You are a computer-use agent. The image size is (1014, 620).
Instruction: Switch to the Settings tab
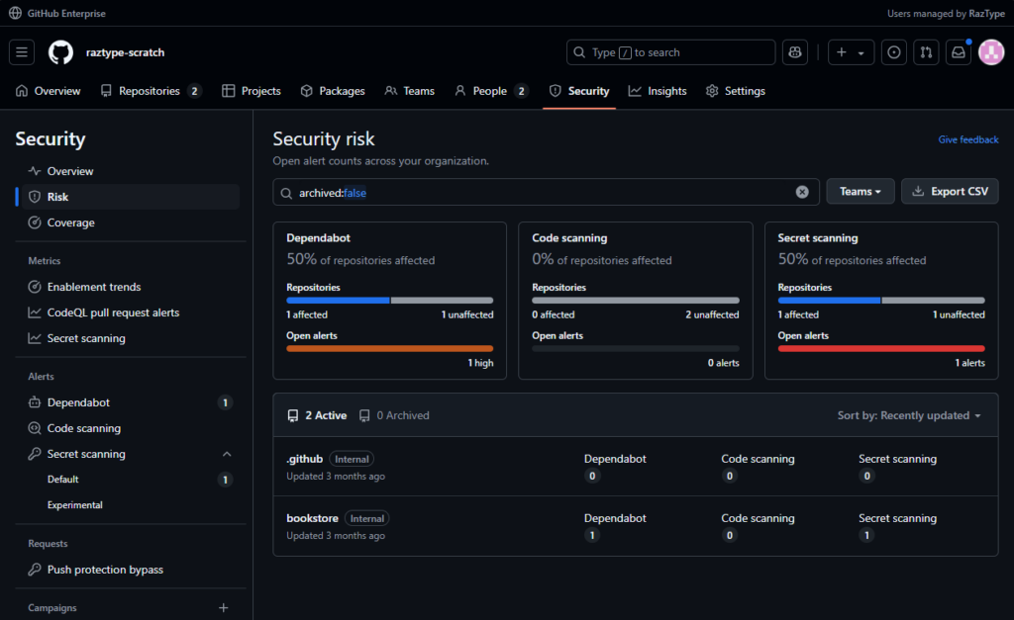pyautogui.click(x=736, y=90)
